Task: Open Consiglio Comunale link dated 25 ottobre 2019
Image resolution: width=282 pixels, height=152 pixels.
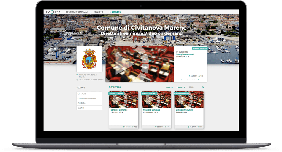Action: click(119, 110)
